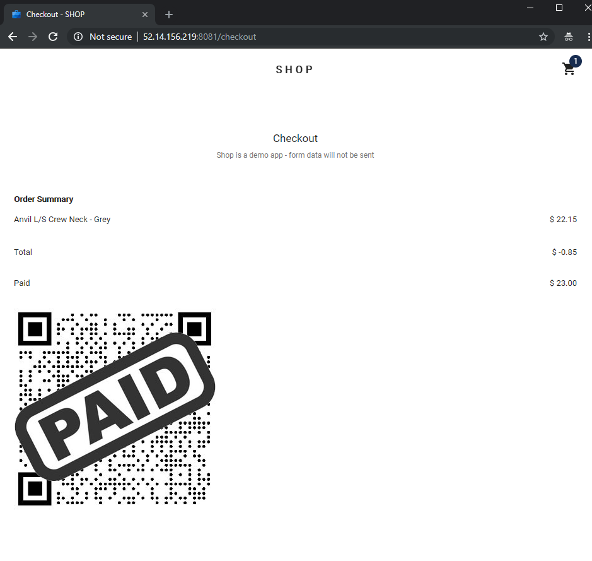Maximize the browser window
Image resolution: width=592 pixels, height=561 pixels.
pos(559,8)
